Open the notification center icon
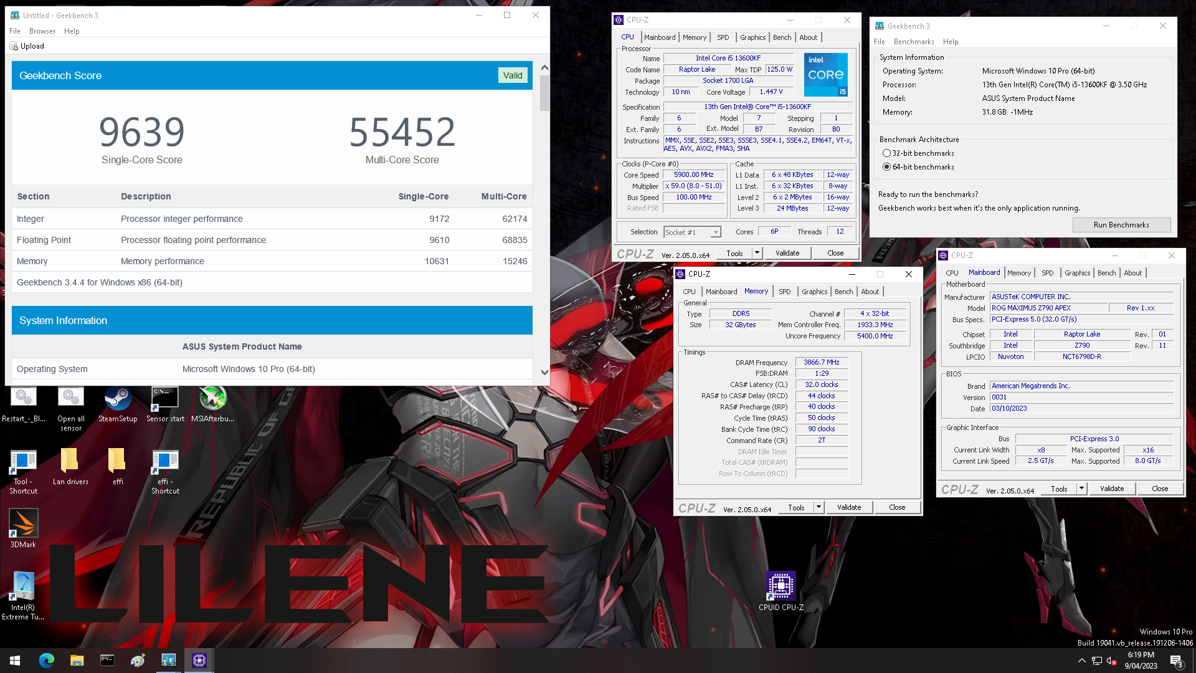Image resolution: width=1196 pixels, height=673 pixels. tap(1176, 661)
